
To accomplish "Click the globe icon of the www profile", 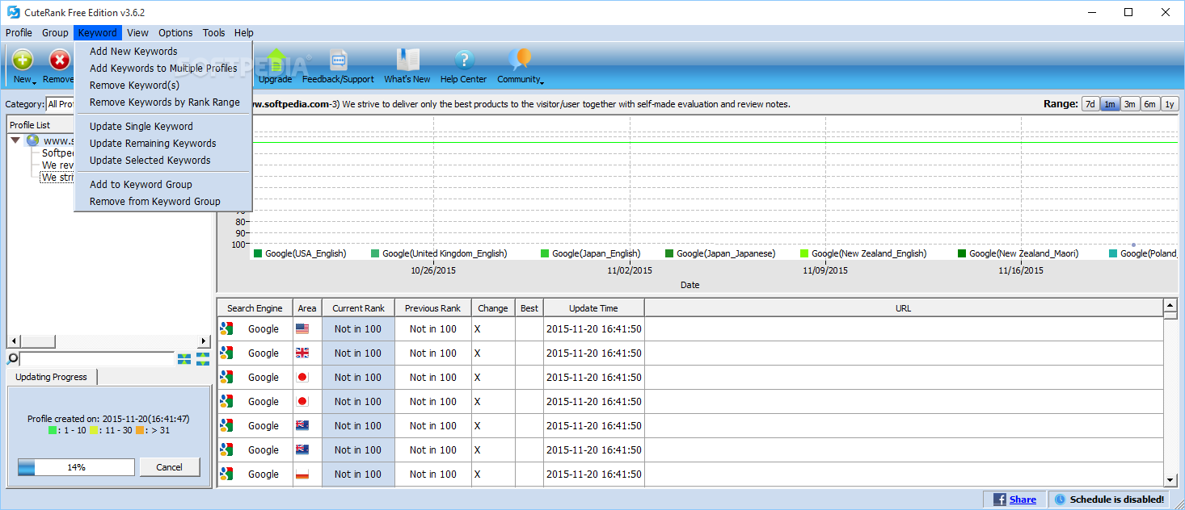I will [32, 140].
